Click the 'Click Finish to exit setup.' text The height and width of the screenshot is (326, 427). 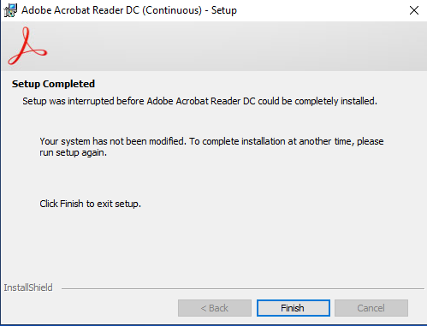(90, 204)
